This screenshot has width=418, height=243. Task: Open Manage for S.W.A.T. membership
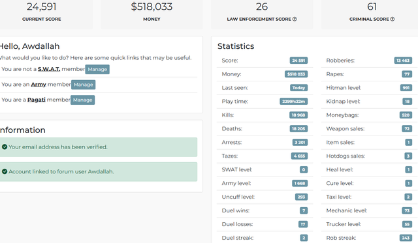[x=97, y=70]
